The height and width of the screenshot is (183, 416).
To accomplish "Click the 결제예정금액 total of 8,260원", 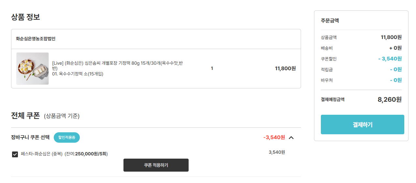I will (389, 99).
